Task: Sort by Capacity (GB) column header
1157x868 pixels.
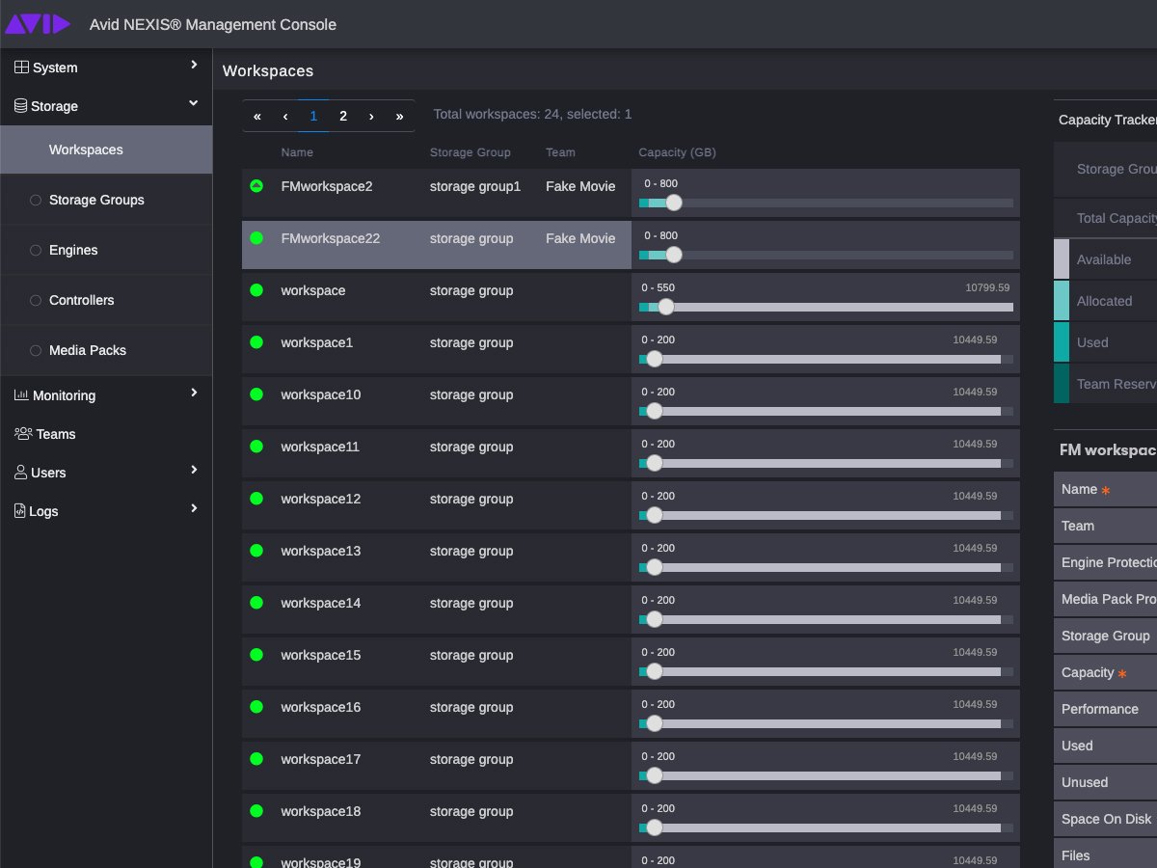Action: point(677,152)
